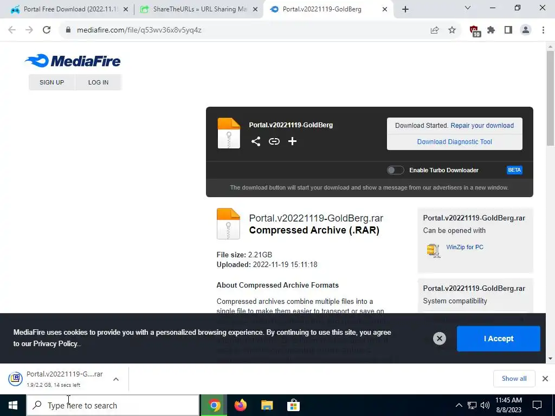Image resolution: width=555 pixels, height=416 pixels.
Task: Close the ShareTheURLs tab
Action: coord(255,9)
